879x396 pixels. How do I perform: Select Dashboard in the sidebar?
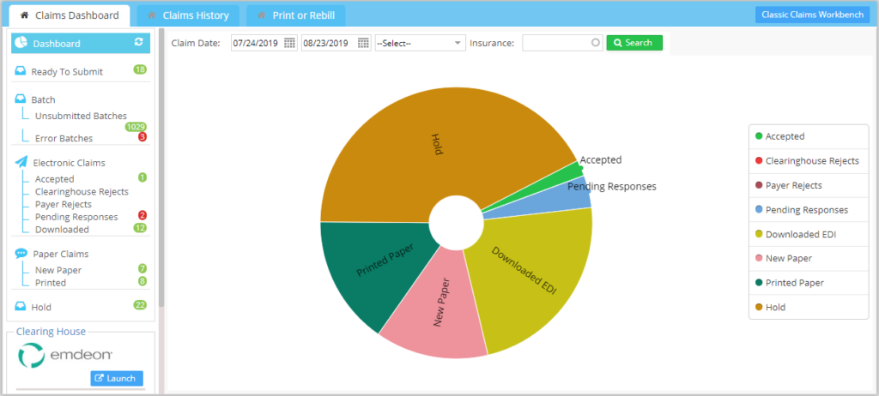coord(81,43)
